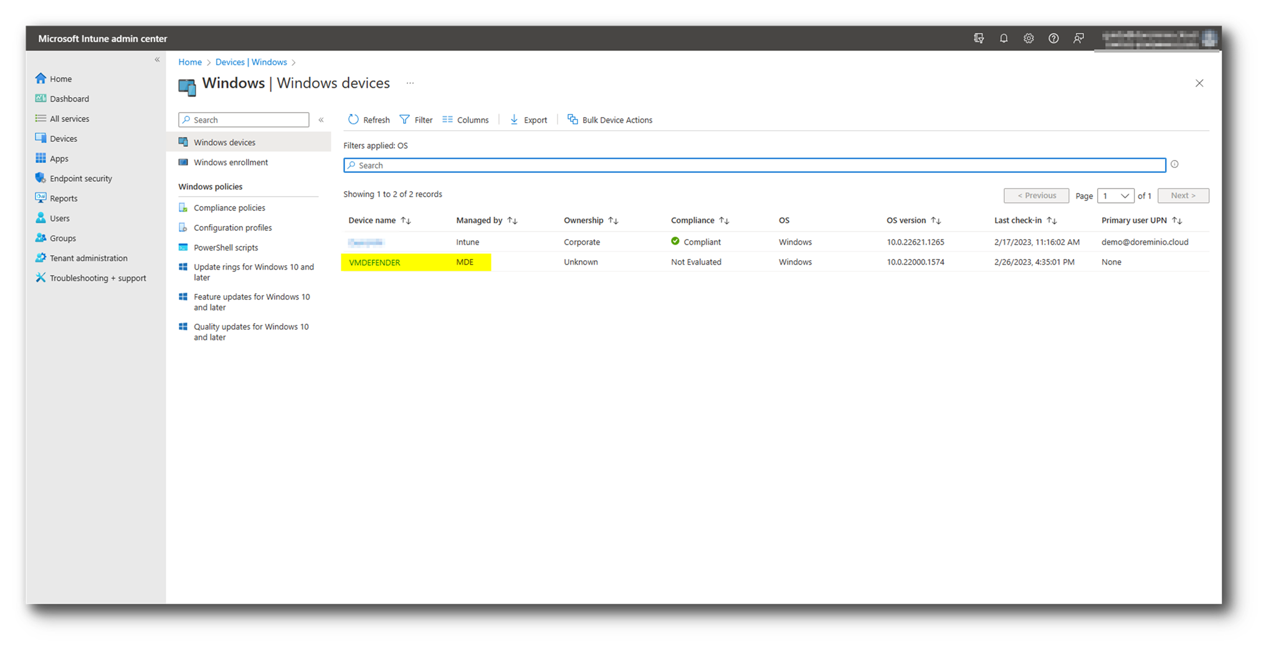
Task: Click the Previous page button
Action: click(1037, 195)
